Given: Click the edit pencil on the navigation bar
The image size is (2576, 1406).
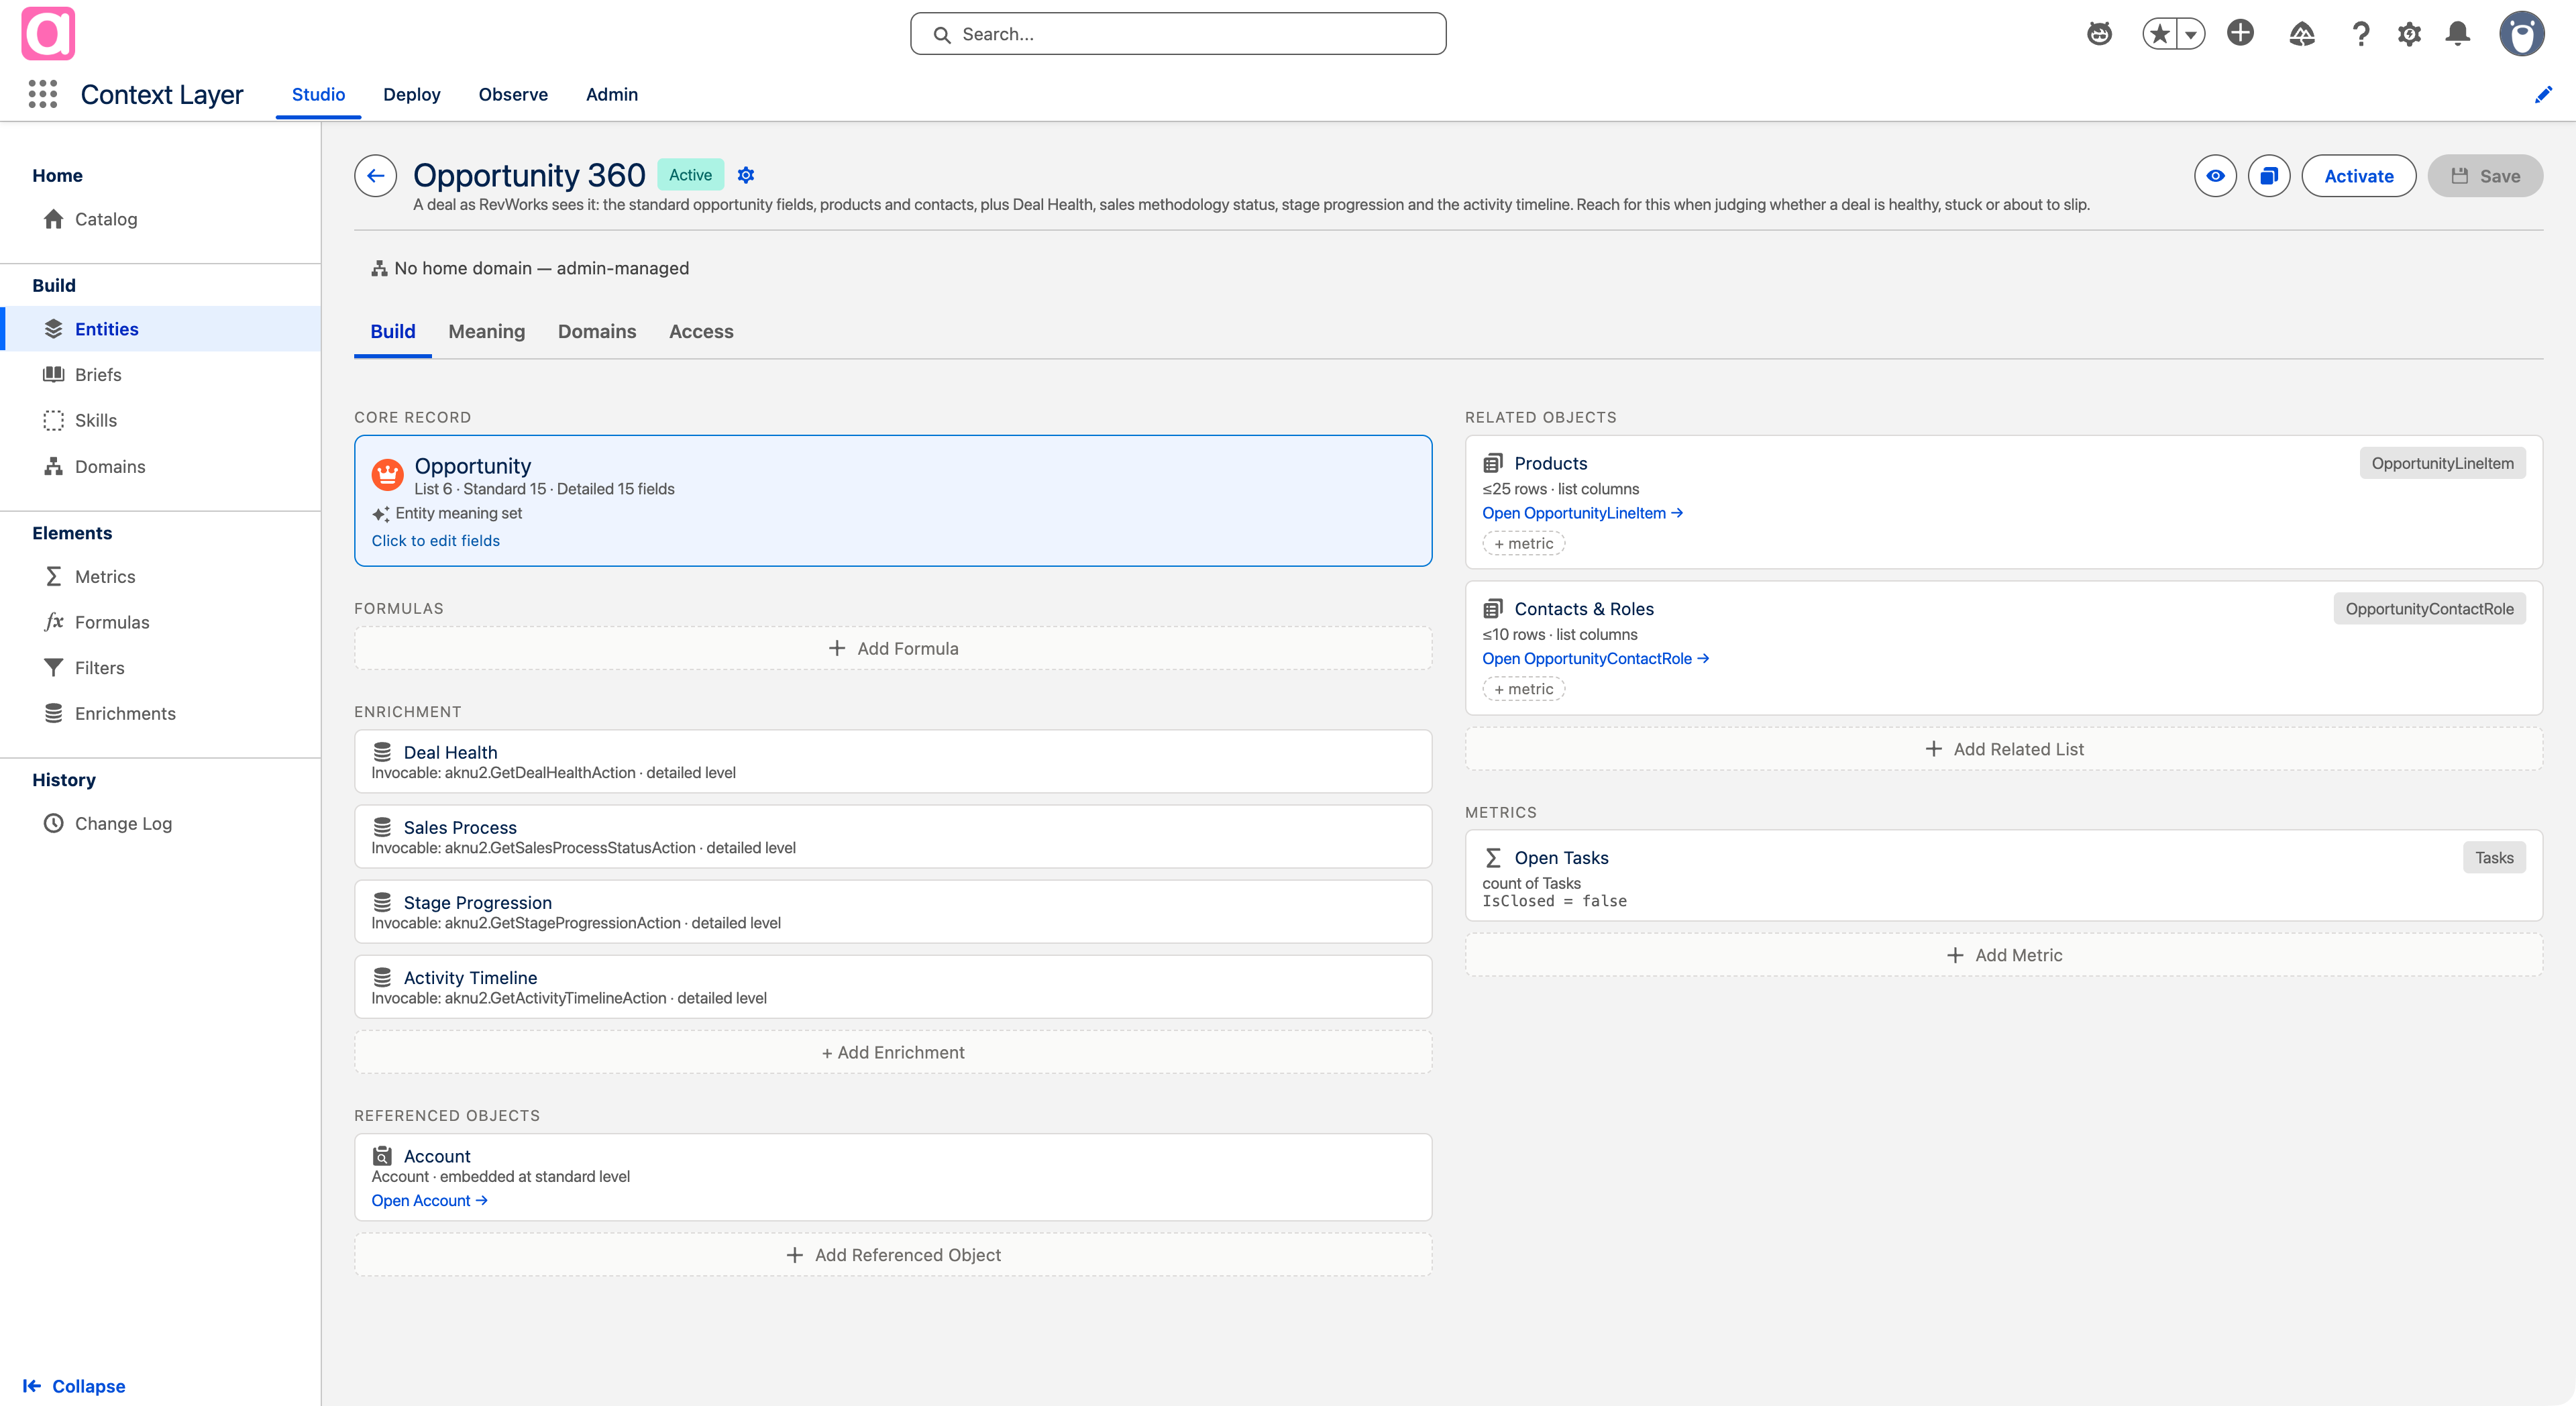Looking at the screenshot, I should [2543, 95].
